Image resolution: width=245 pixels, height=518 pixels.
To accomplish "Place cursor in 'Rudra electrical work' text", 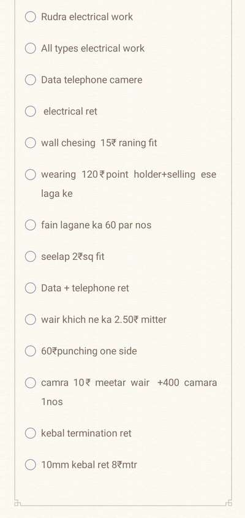I will click(87, 17).
